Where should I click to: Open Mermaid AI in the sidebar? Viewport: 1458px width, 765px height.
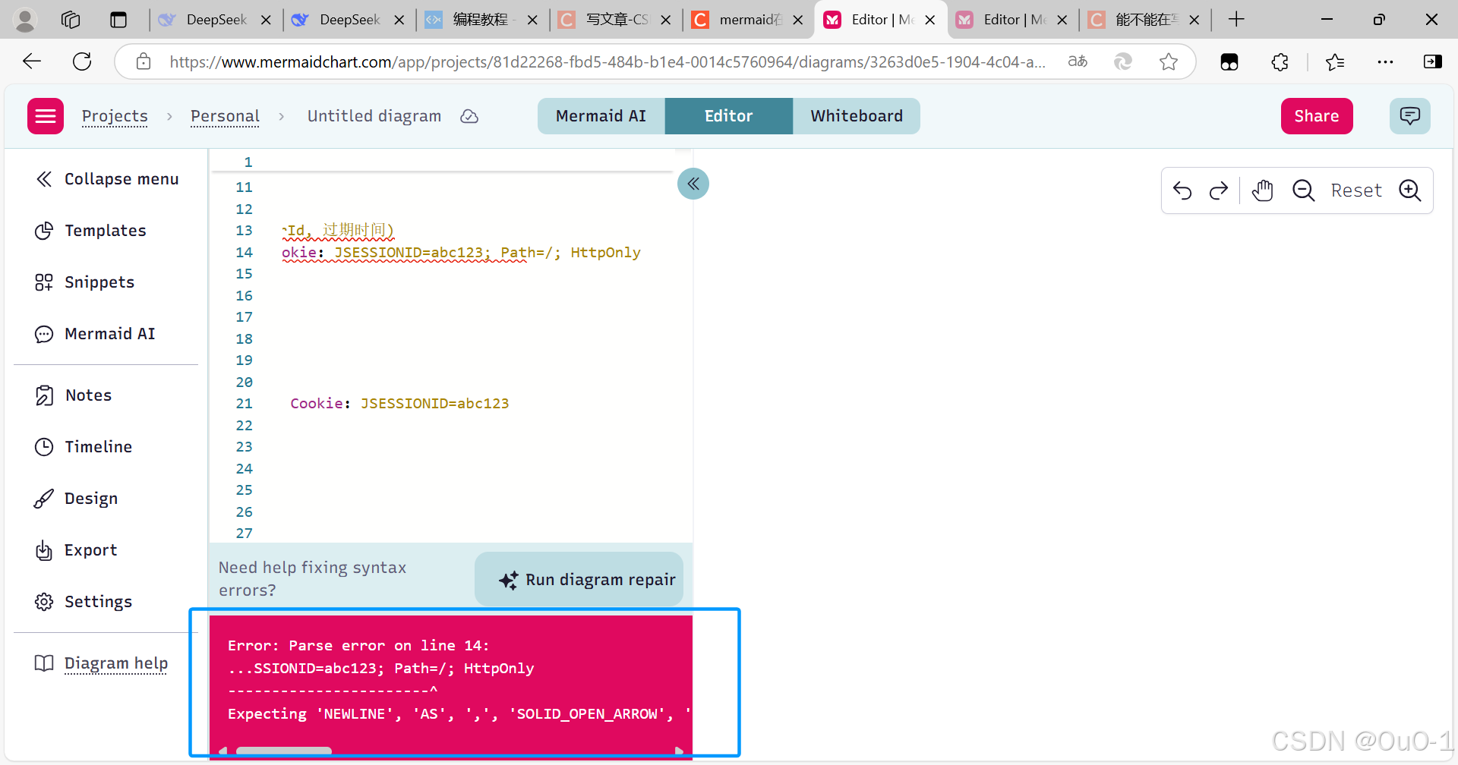pos(95,334)
